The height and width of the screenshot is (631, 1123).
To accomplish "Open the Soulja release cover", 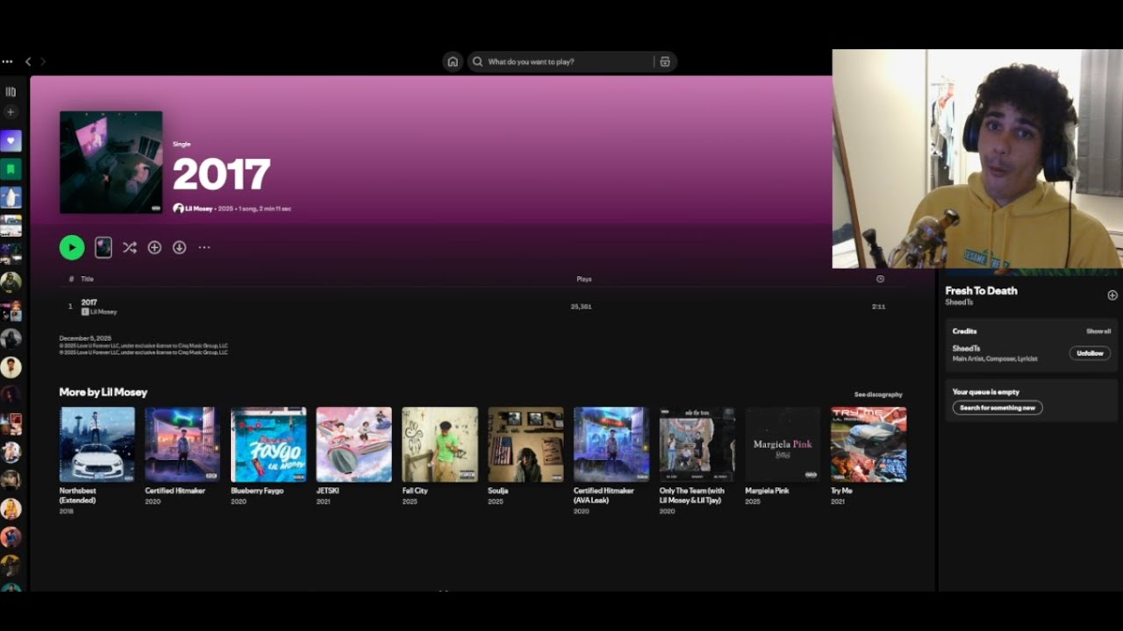I will tap(526, 444).
